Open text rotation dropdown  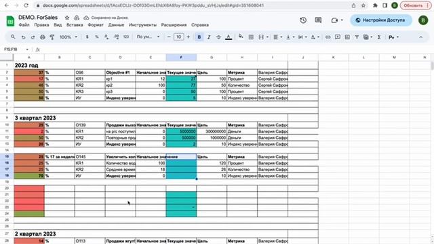click(315, 37)
